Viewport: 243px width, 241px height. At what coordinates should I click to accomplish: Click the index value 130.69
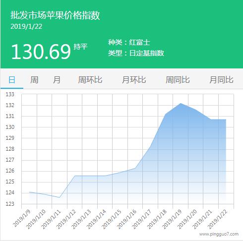pos(41,52)
